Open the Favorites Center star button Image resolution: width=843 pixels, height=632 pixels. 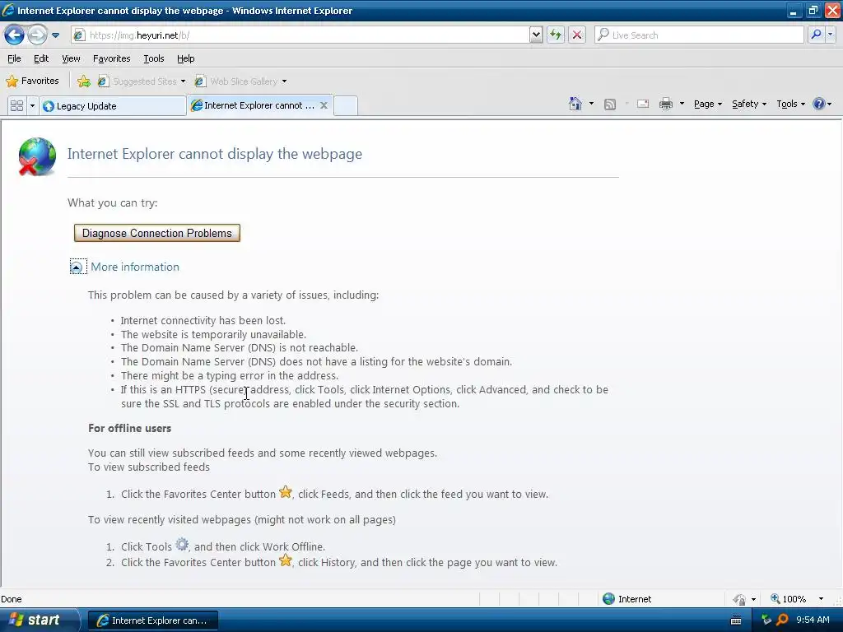(32, 81)
